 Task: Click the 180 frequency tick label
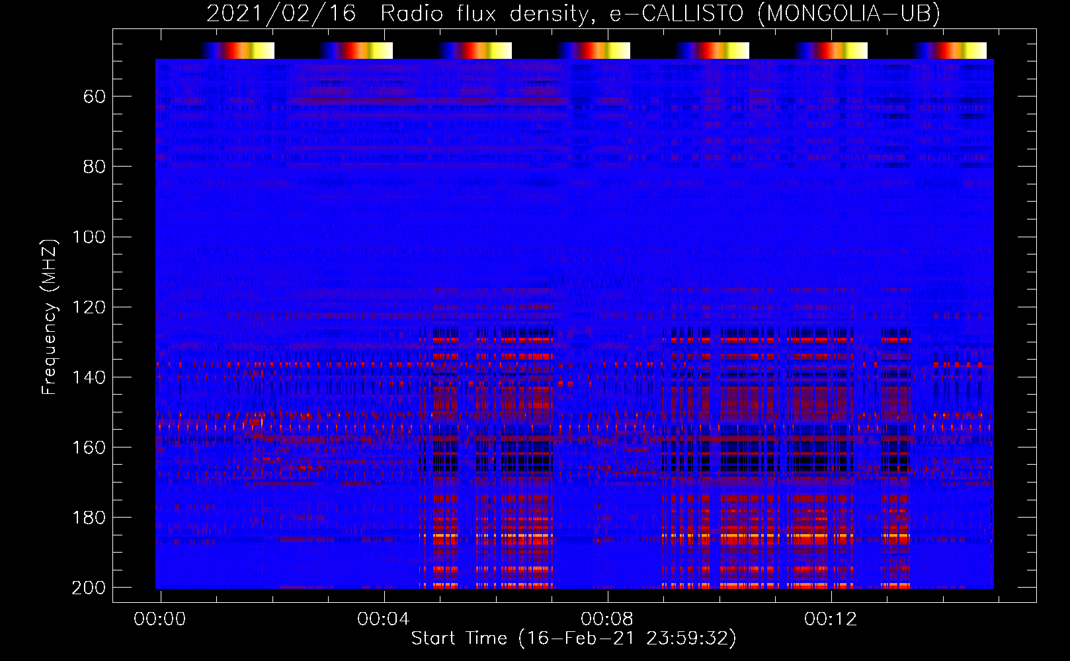pos(89,518)
